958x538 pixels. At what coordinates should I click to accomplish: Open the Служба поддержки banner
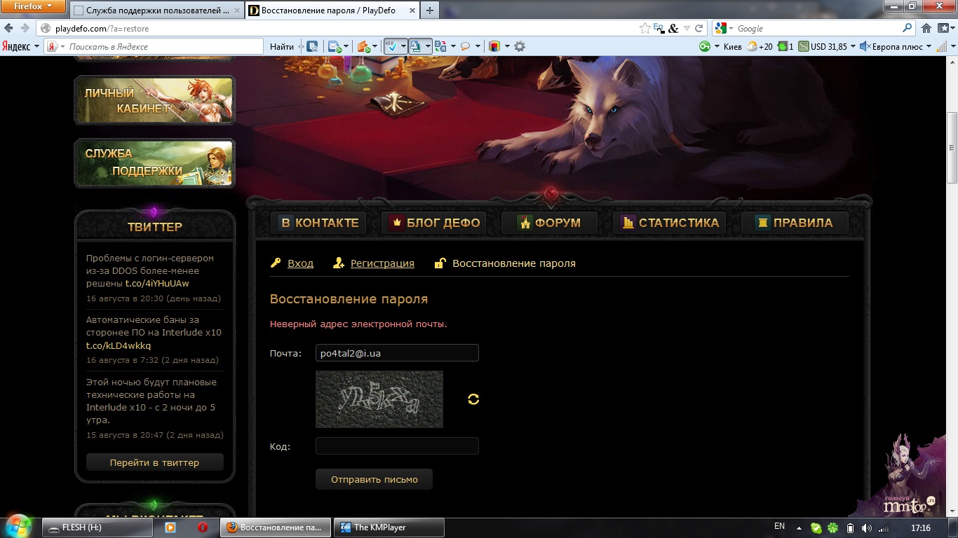click(x=154, y=163)
